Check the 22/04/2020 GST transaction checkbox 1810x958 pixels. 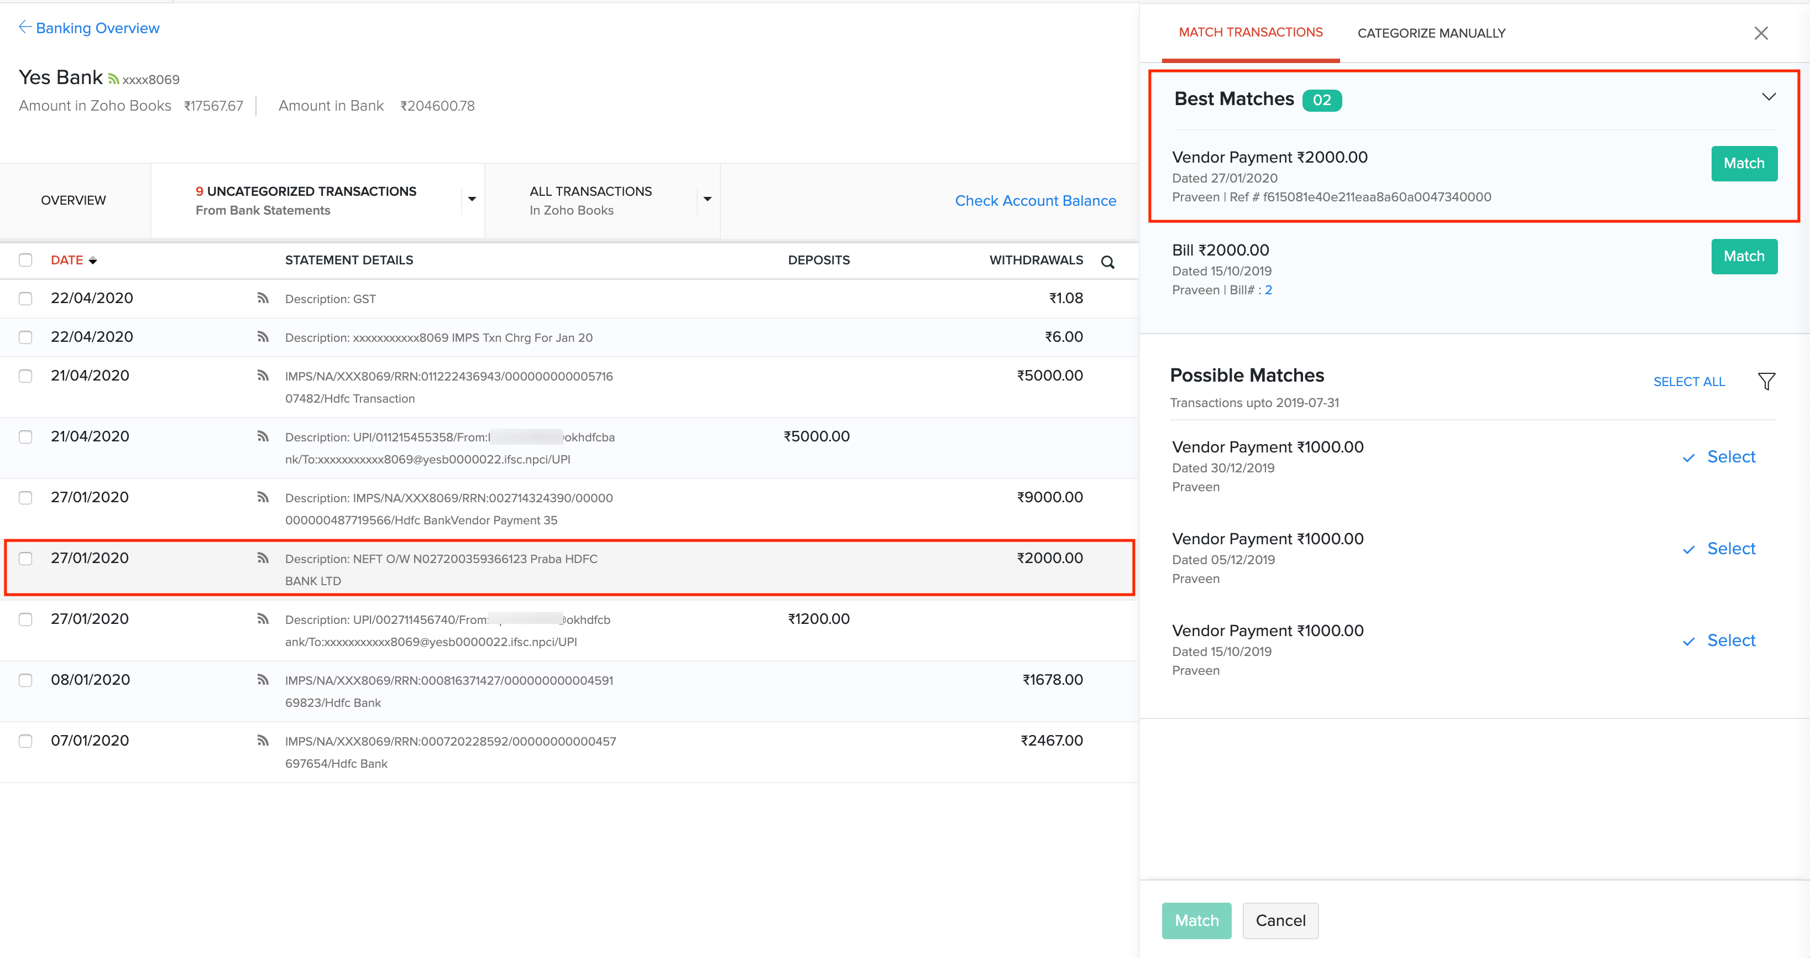[25, 299]
